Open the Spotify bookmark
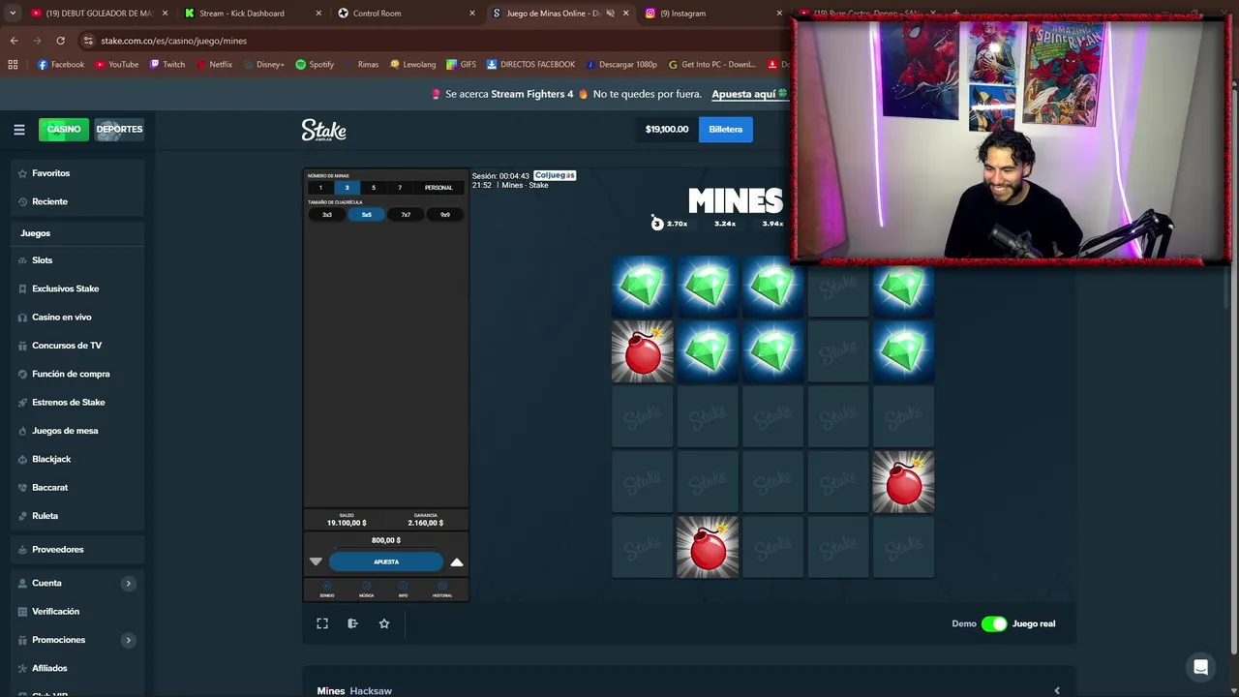Screen dimensions: 1239x697 (x=315, y=64)
